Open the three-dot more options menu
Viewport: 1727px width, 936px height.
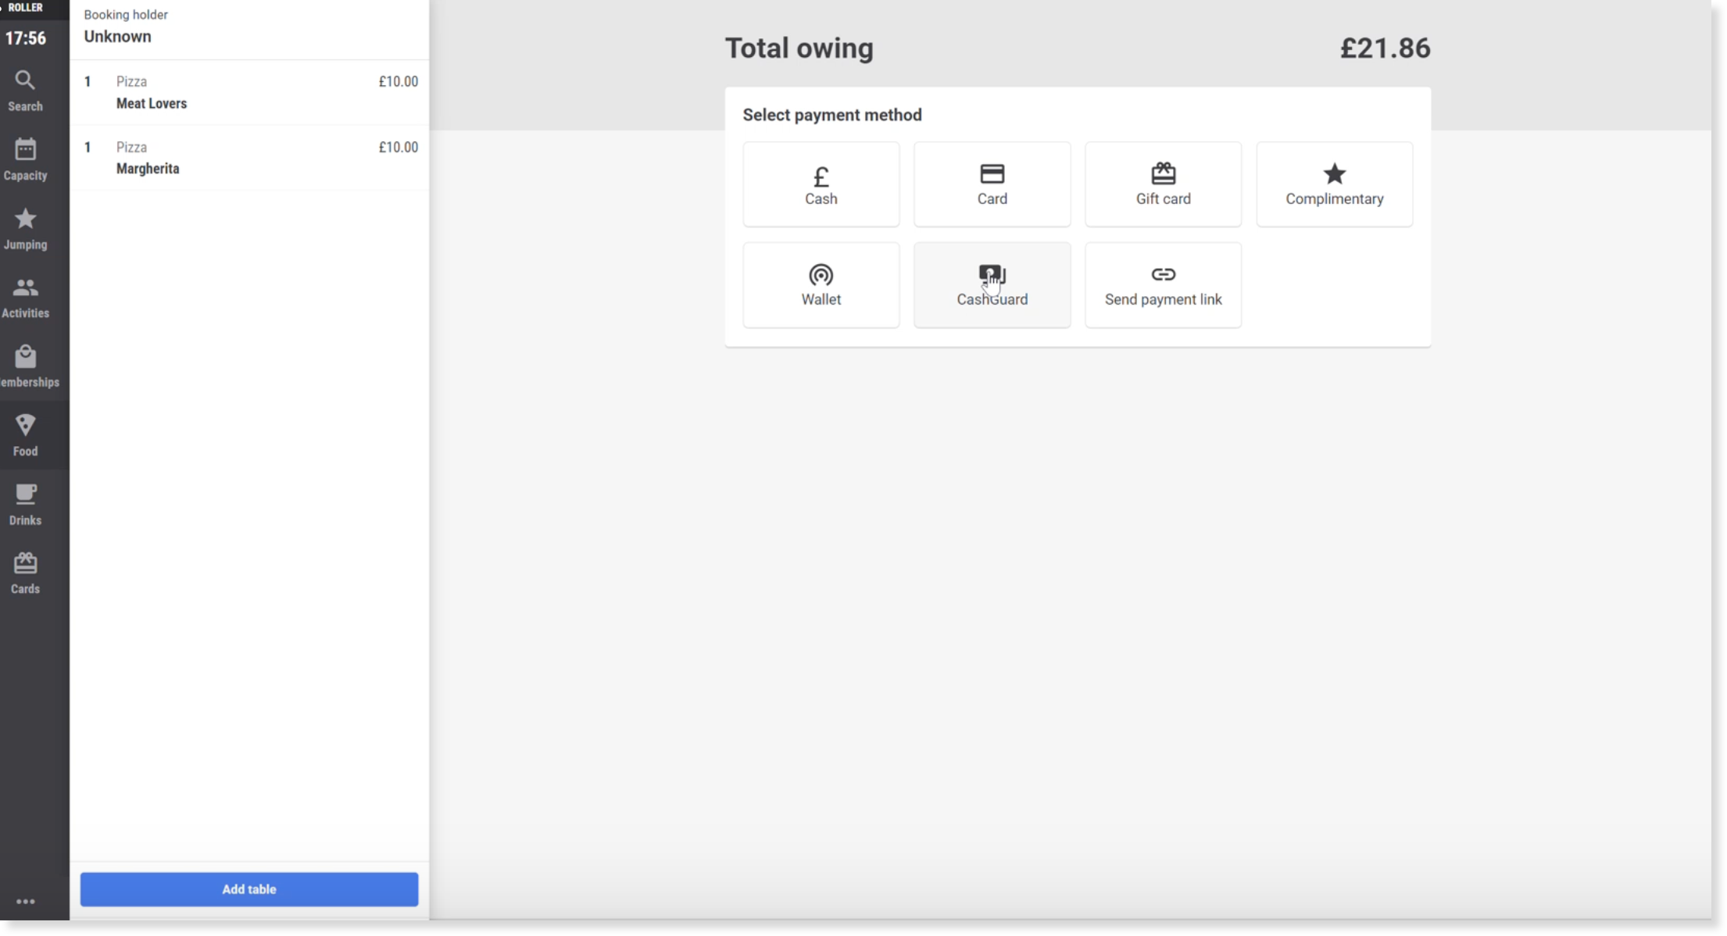pyautogui.click(x=25, y=902)
